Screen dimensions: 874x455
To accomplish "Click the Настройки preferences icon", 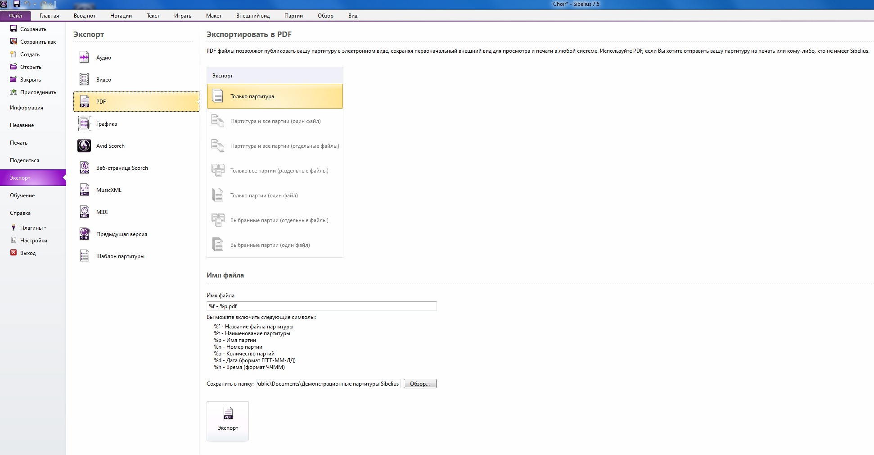I will pyautogui.click(x=14, y=240).
